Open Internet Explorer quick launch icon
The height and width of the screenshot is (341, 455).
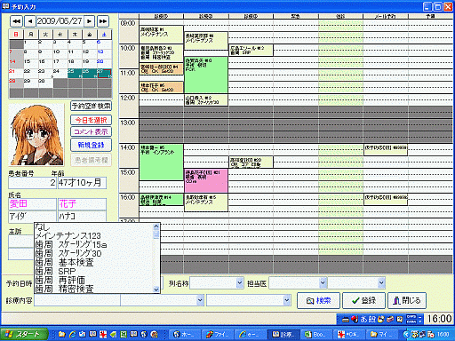(x=72, y=335)
